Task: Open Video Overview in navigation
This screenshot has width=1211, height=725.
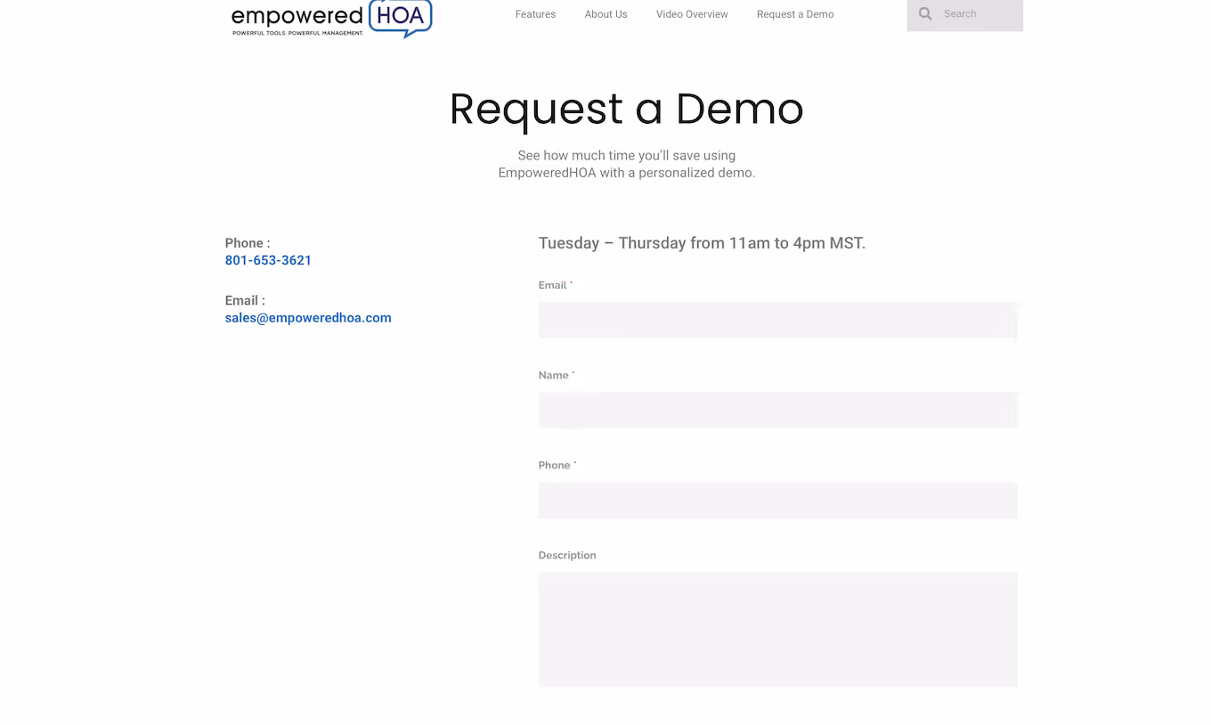Action: coord(692,14)
